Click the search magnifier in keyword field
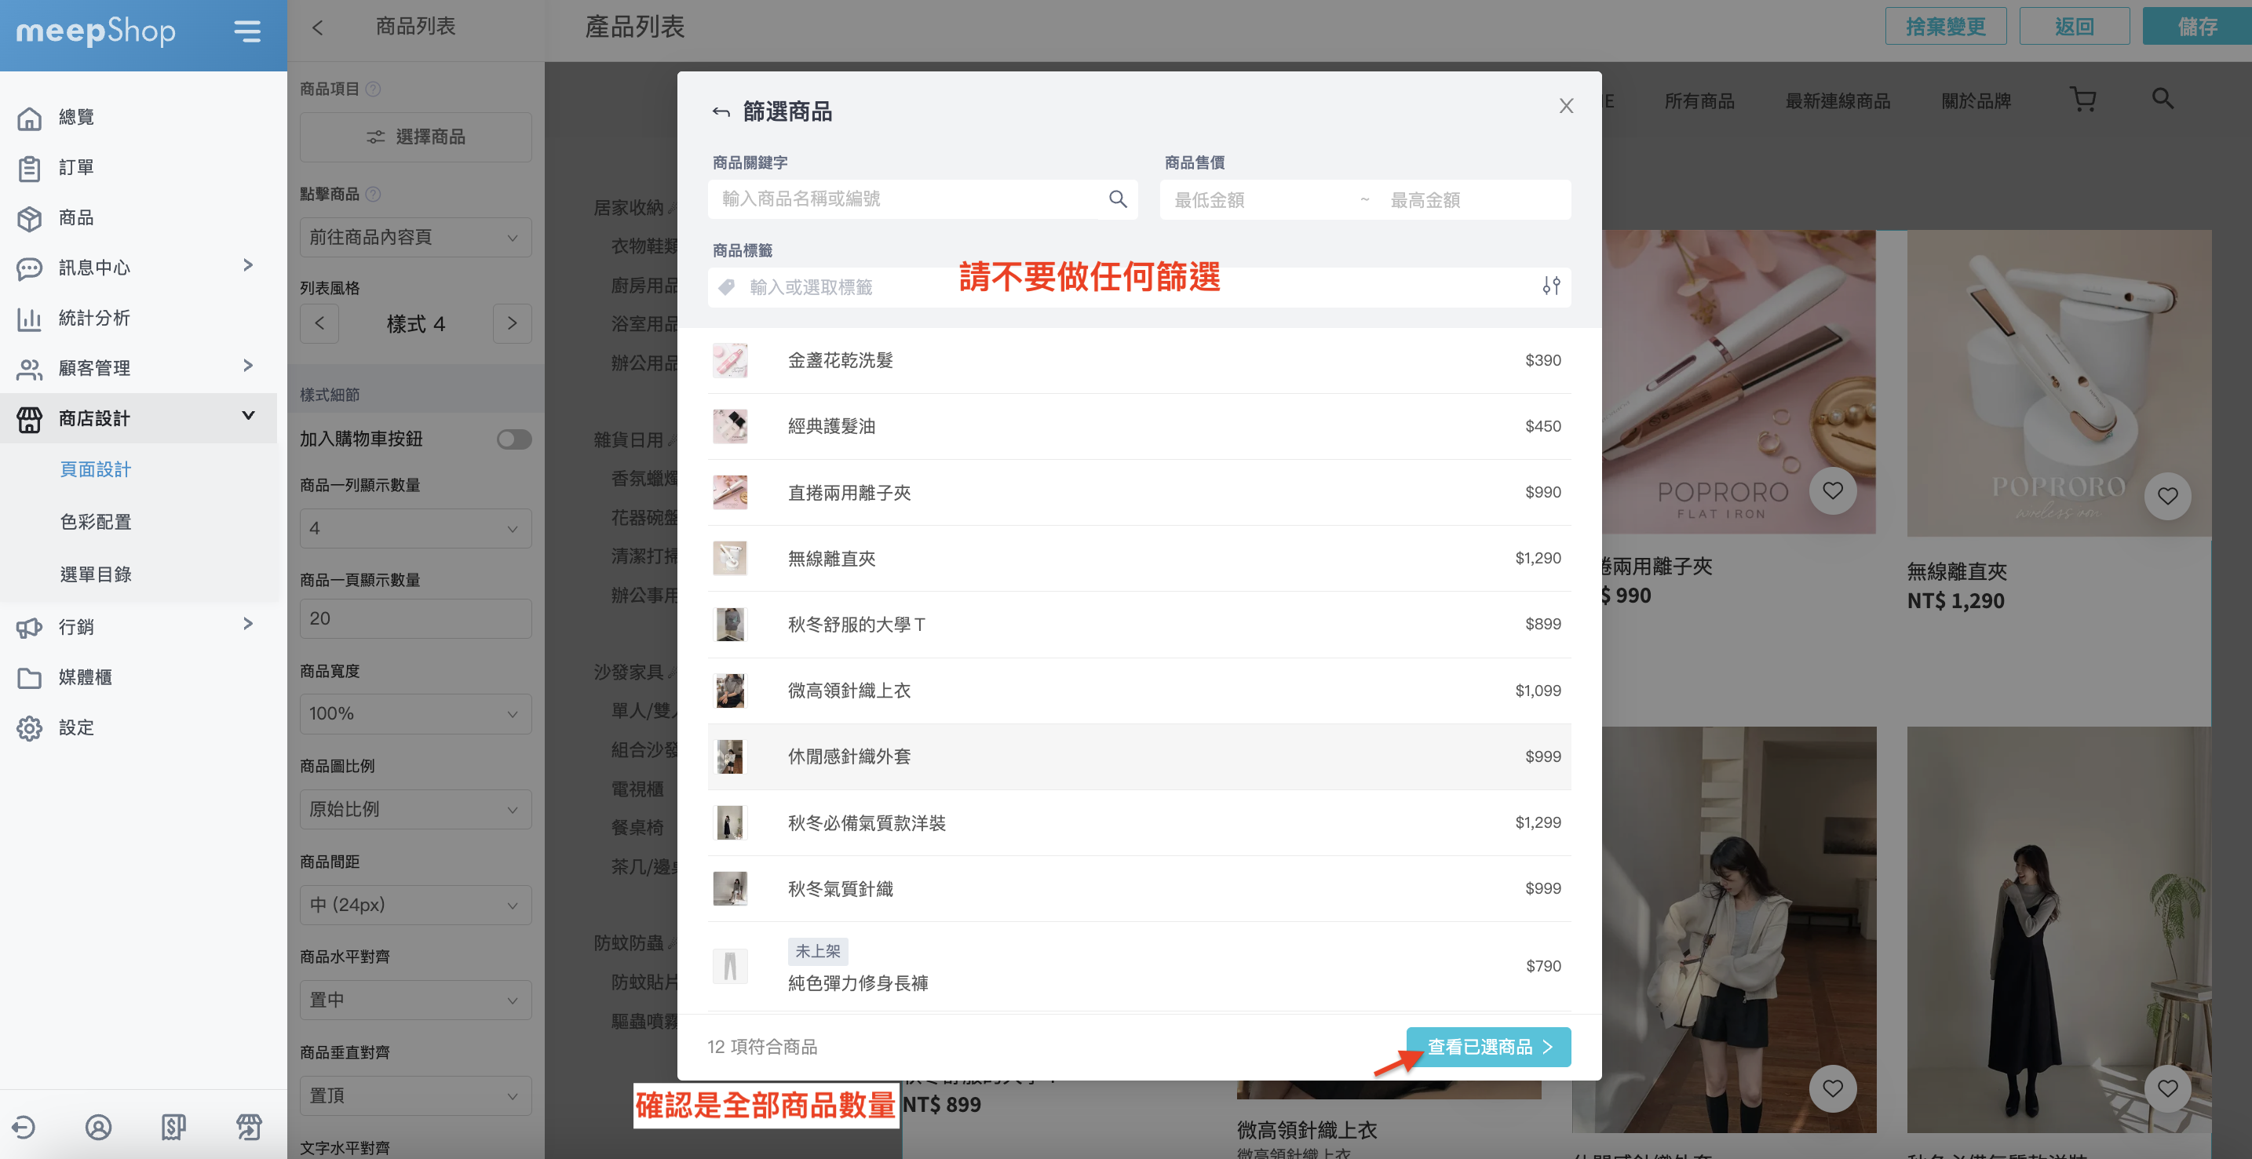Image resolution: width=2252 pixels, height=1159 pixels. 1117,199
